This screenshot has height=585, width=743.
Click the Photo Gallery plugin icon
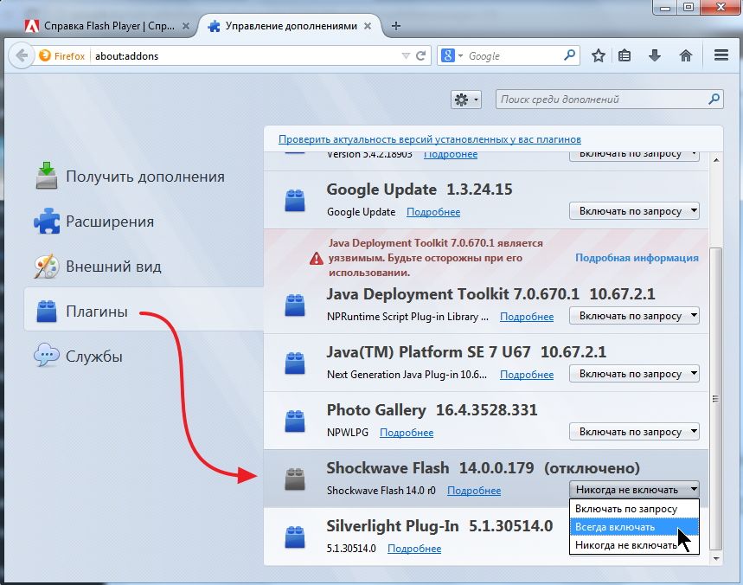tap(295, 421)
